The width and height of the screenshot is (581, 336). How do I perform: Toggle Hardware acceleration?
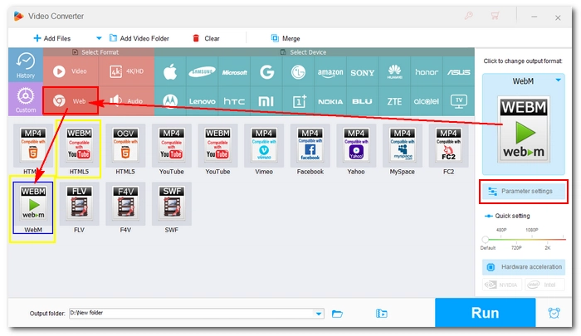click(x=523, y=266)
